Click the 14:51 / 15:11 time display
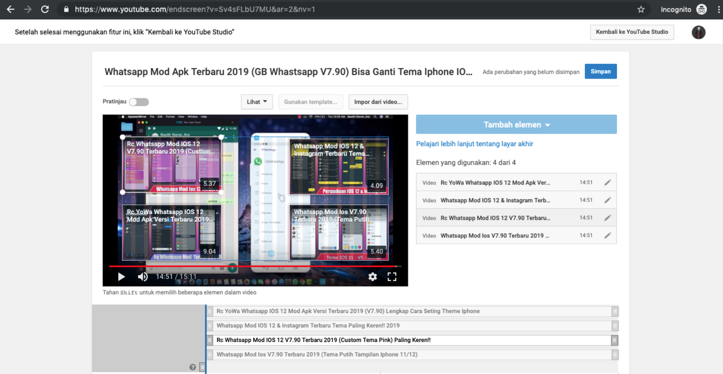Viewport: 723px width, 374px height. click(176, 277)
